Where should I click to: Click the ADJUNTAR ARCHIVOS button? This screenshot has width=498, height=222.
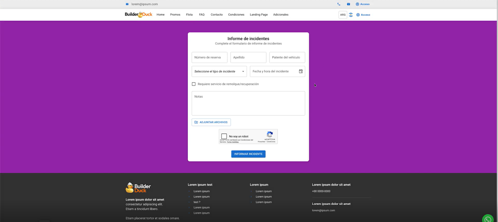click(211, 122)
